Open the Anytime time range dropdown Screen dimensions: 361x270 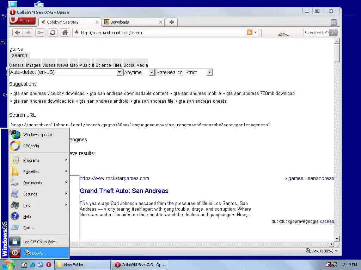(139, 72)
